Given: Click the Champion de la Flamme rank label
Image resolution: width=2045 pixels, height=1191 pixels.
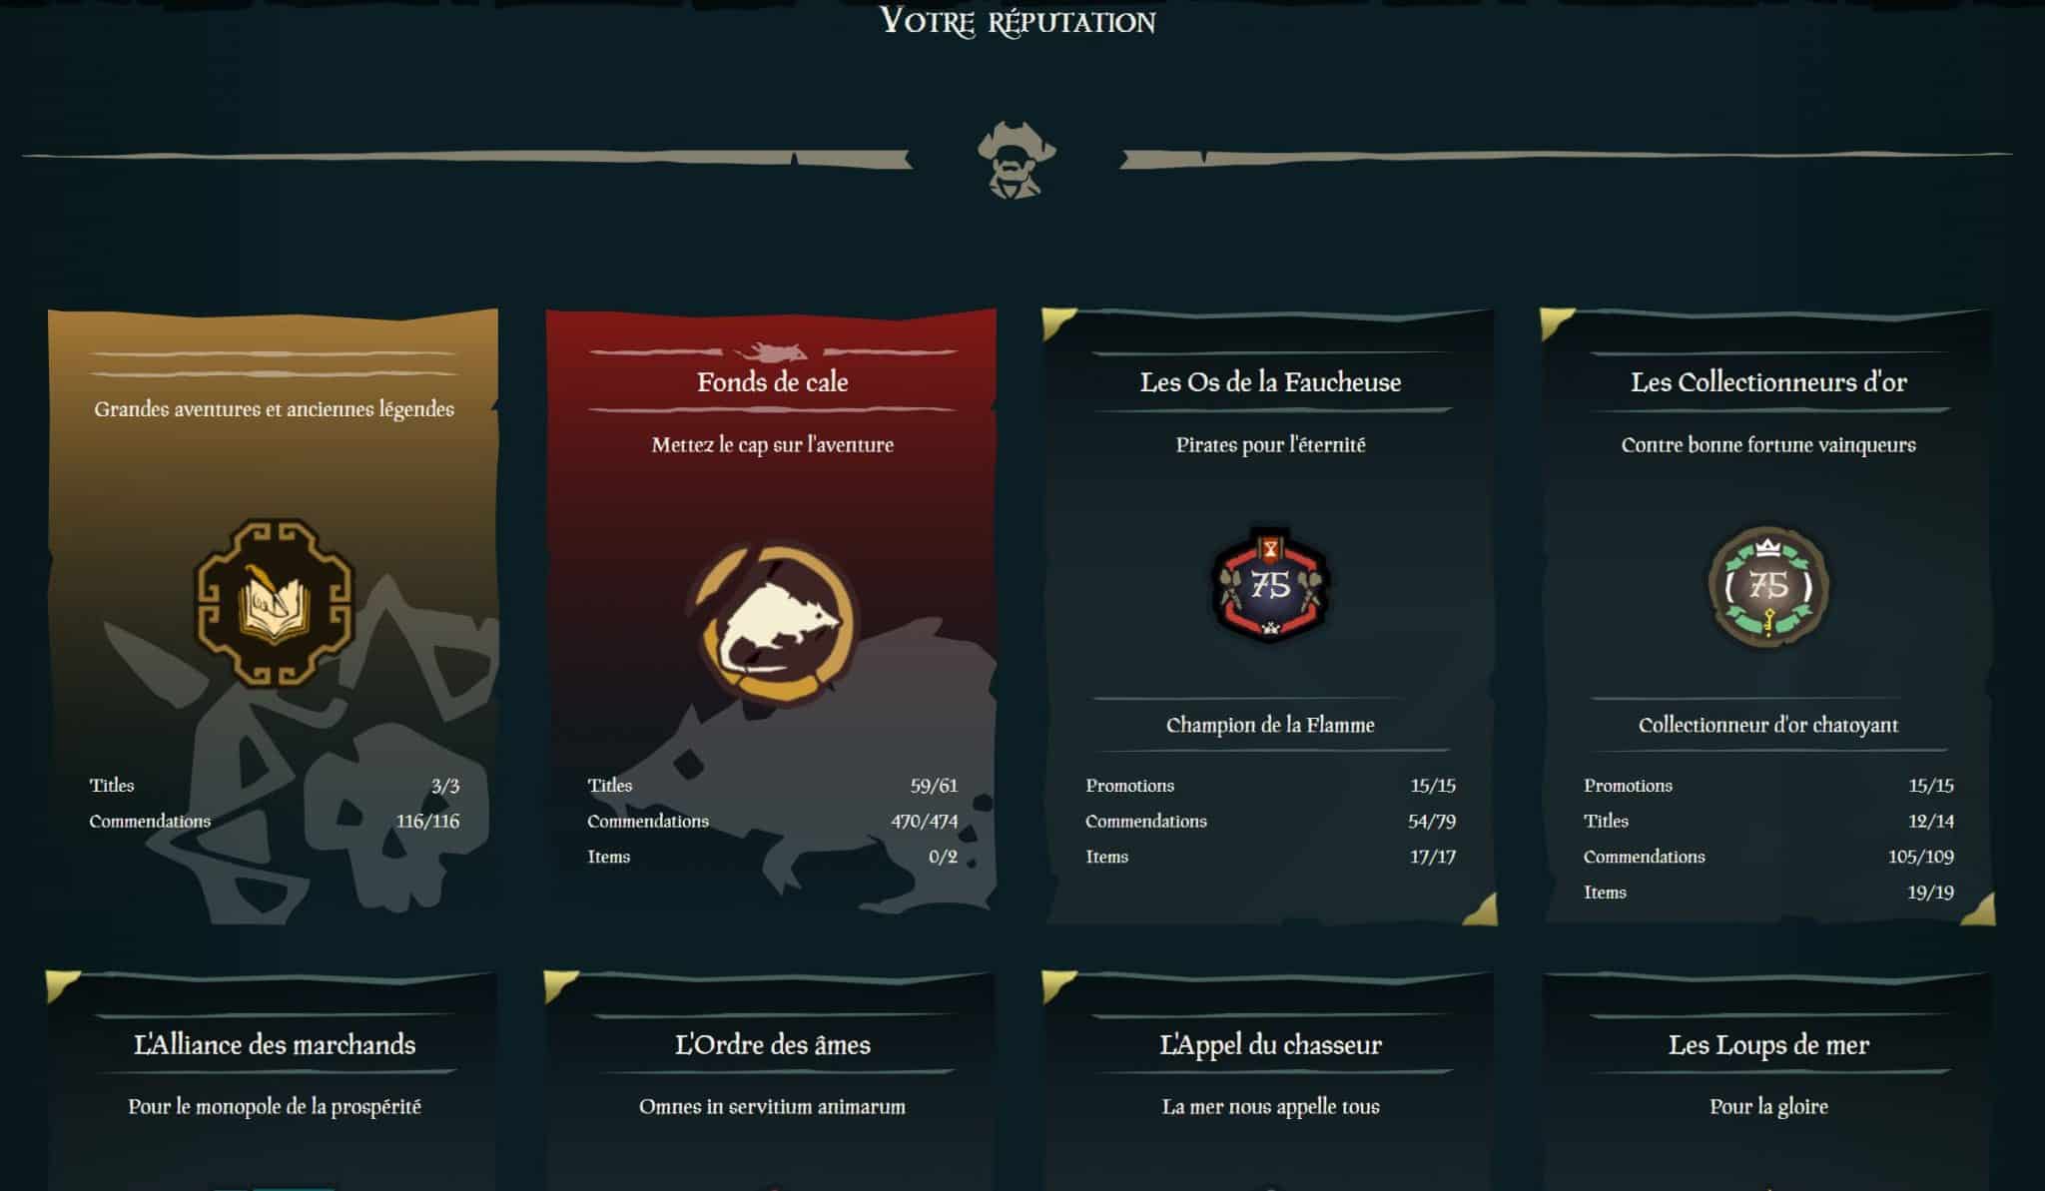Looking at the screenshot, I should click(x=1270, y=725).
